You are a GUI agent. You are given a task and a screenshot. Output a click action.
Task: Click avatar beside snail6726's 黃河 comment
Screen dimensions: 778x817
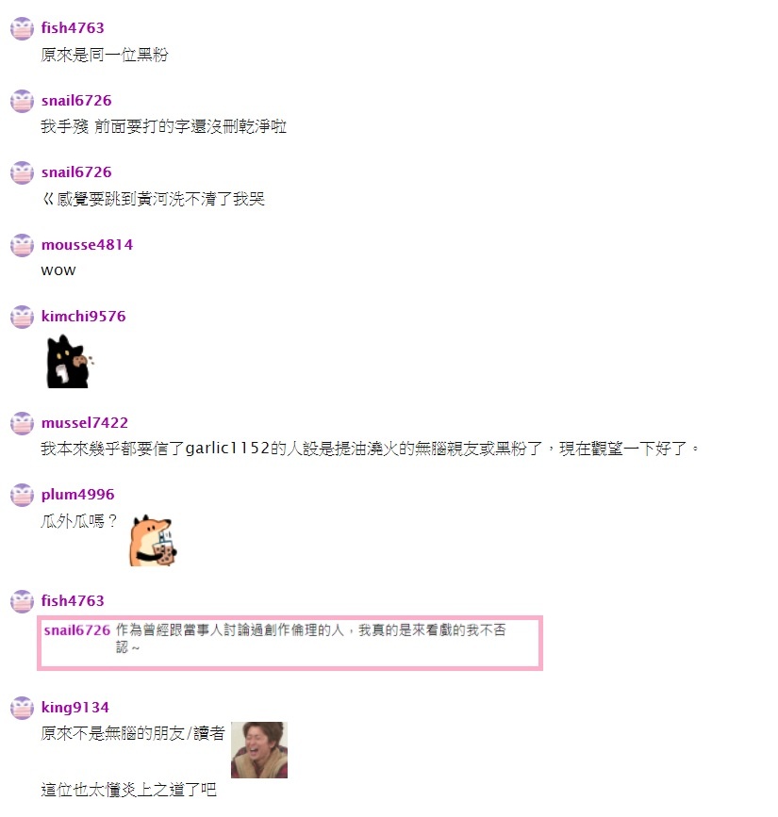22,172
